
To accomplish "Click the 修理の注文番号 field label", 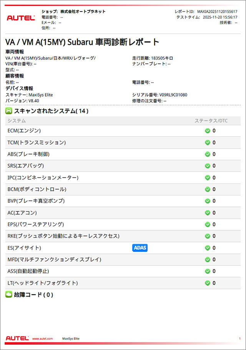I will point(147,101).
